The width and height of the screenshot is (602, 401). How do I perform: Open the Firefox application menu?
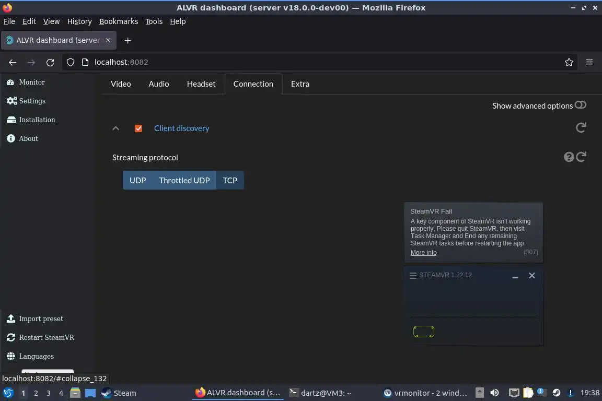[589, 62]
